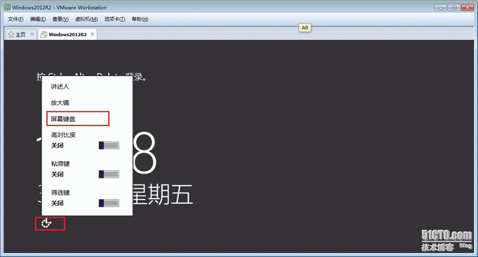
Task: Select 屏幕键盘 from the accessibility menu
Action: click(63, 119)
